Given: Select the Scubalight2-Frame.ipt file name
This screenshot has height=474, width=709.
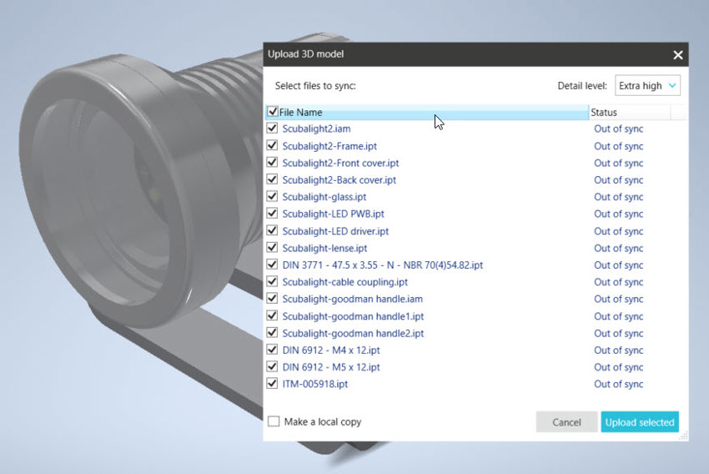Looking at the screenshot, I should coord(329,146).
